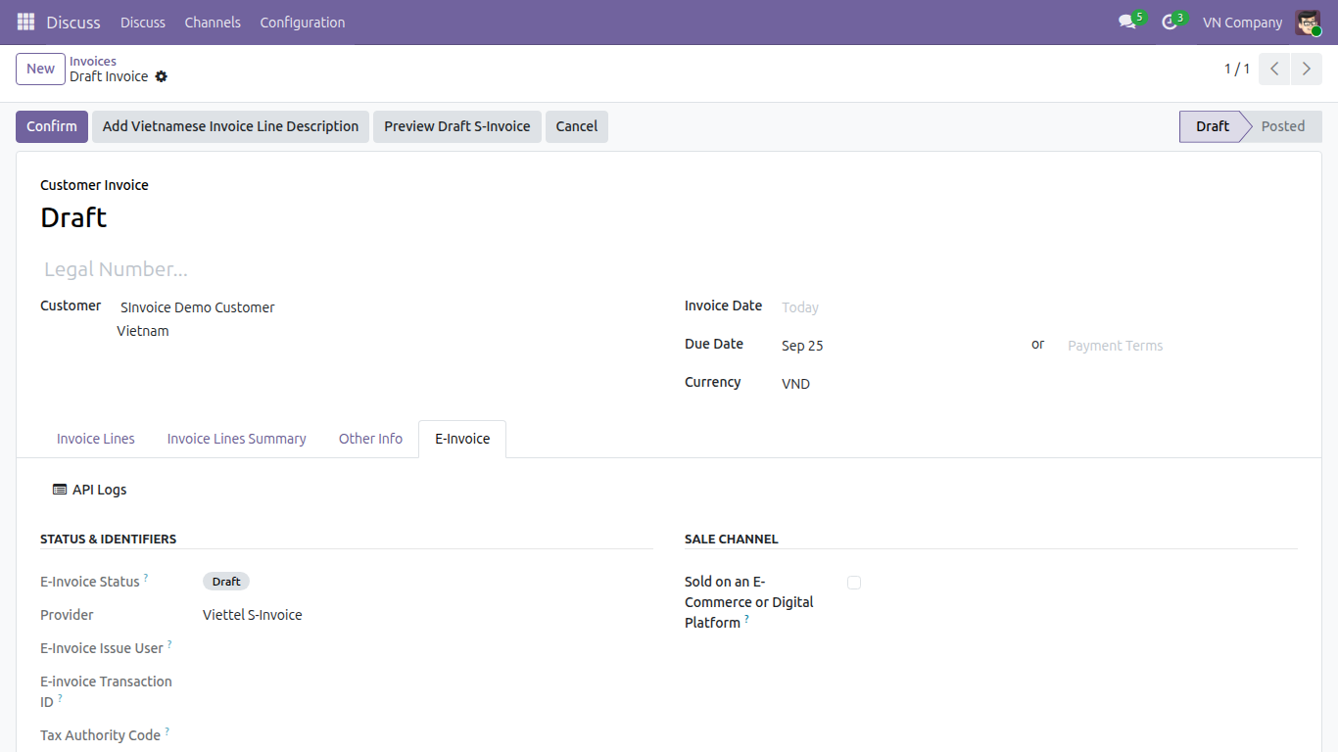Switch to the Invoice Lines Summary tab

237,439
